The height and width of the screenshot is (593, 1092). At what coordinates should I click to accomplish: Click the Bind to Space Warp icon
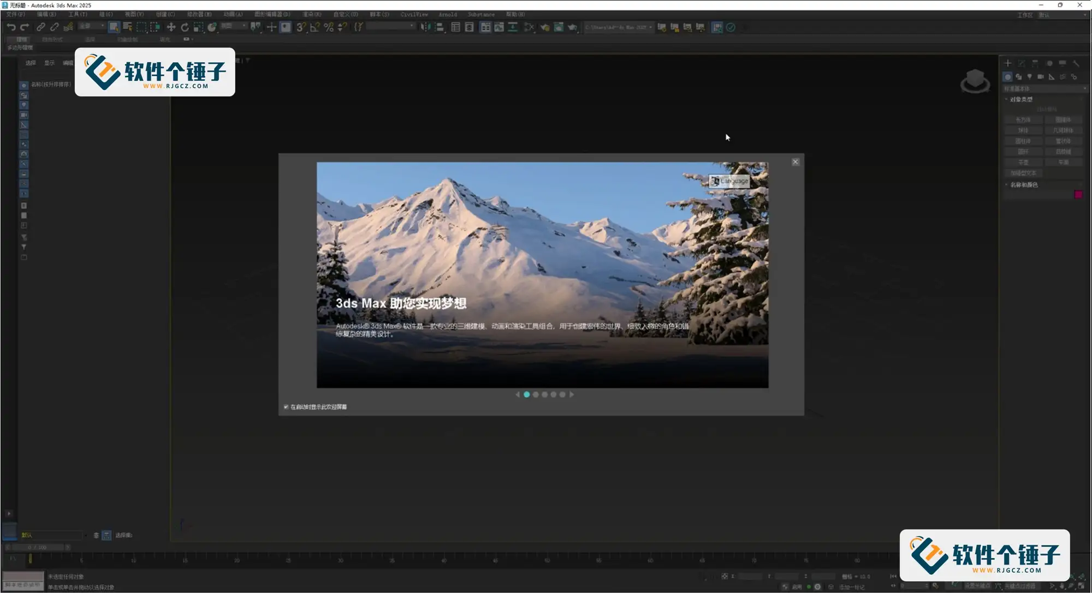[68, 27]
